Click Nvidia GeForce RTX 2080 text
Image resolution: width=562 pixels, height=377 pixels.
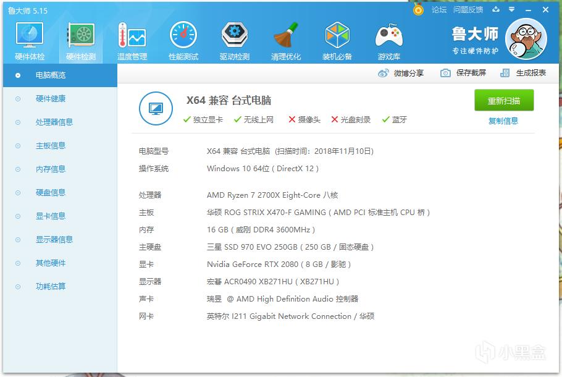(253, 265)
